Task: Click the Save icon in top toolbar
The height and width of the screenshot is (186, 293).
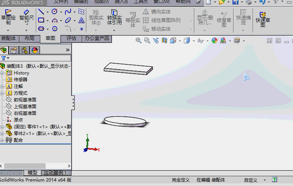Action: pos(235,2)
